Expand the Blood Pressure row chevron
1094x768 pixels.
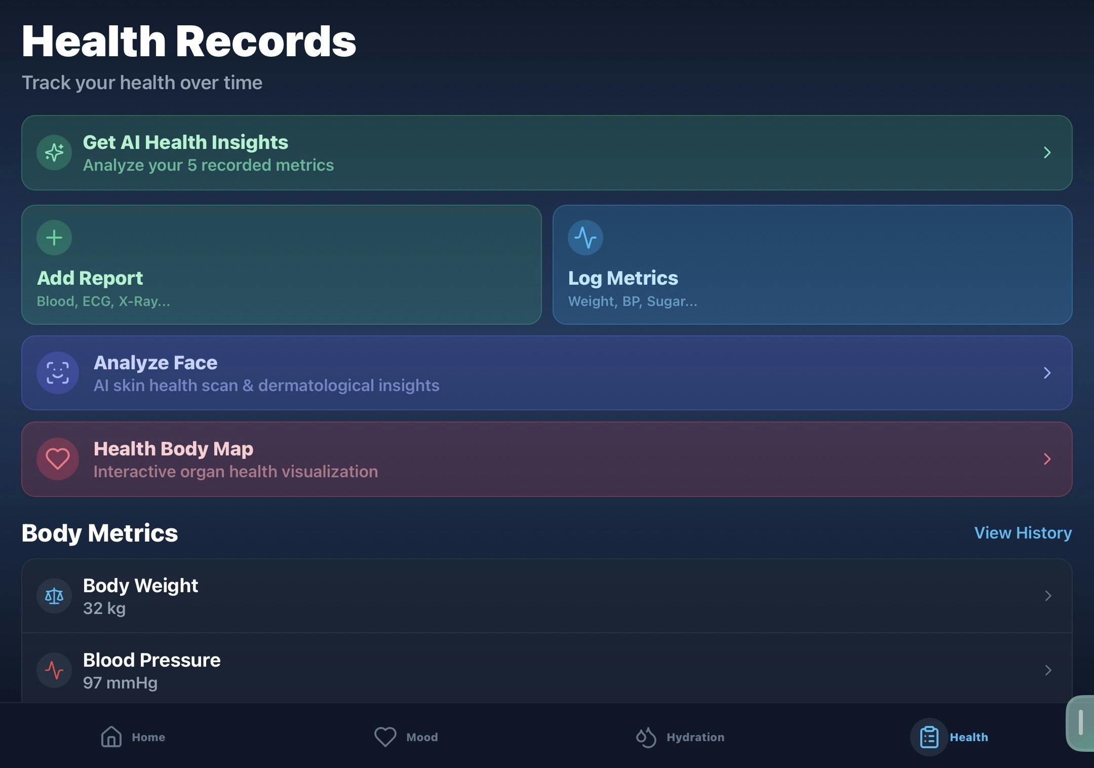(x=1048, y=670)
